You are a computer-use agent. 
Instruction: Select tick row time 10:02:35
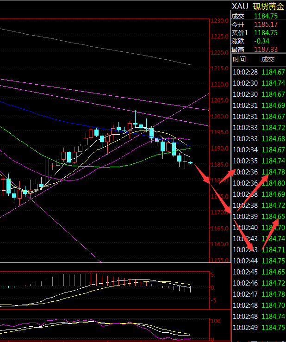tap(245, 161)
